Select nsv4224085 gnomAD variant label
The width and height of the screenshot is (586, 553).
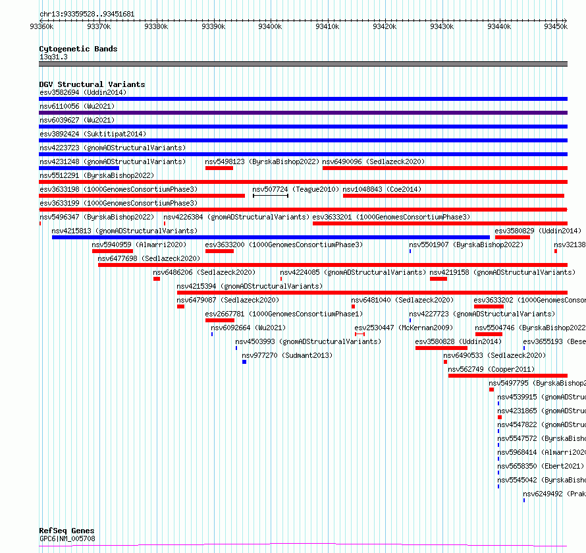353,272
